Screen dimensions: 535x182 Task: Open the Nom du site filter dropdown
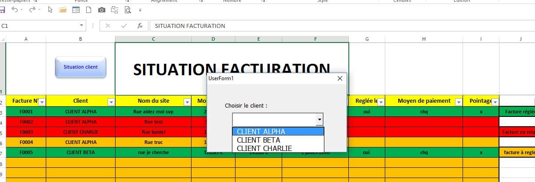187,101
